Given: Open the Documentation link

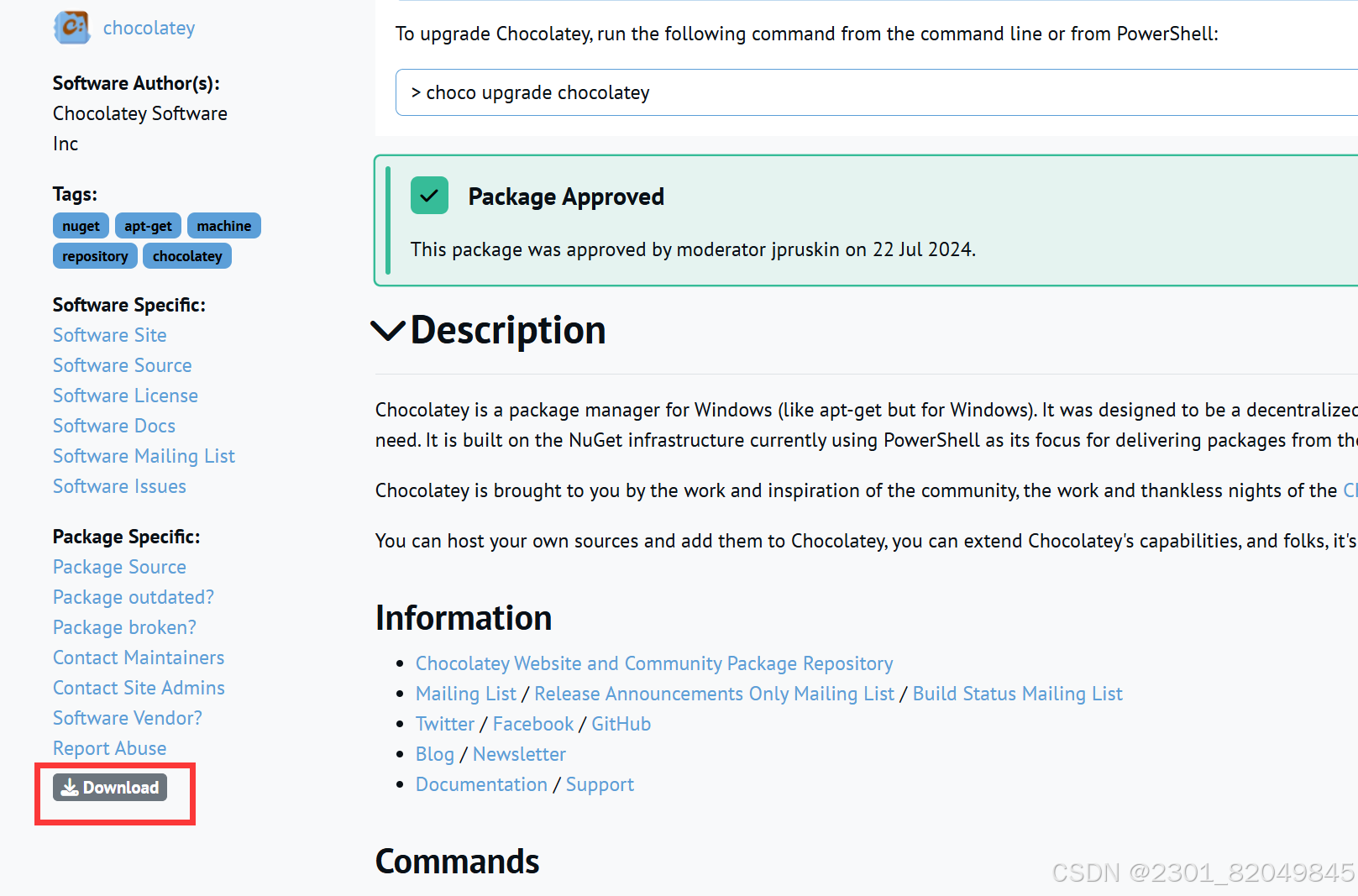Looking at the screenshot, I should (482, 784).
